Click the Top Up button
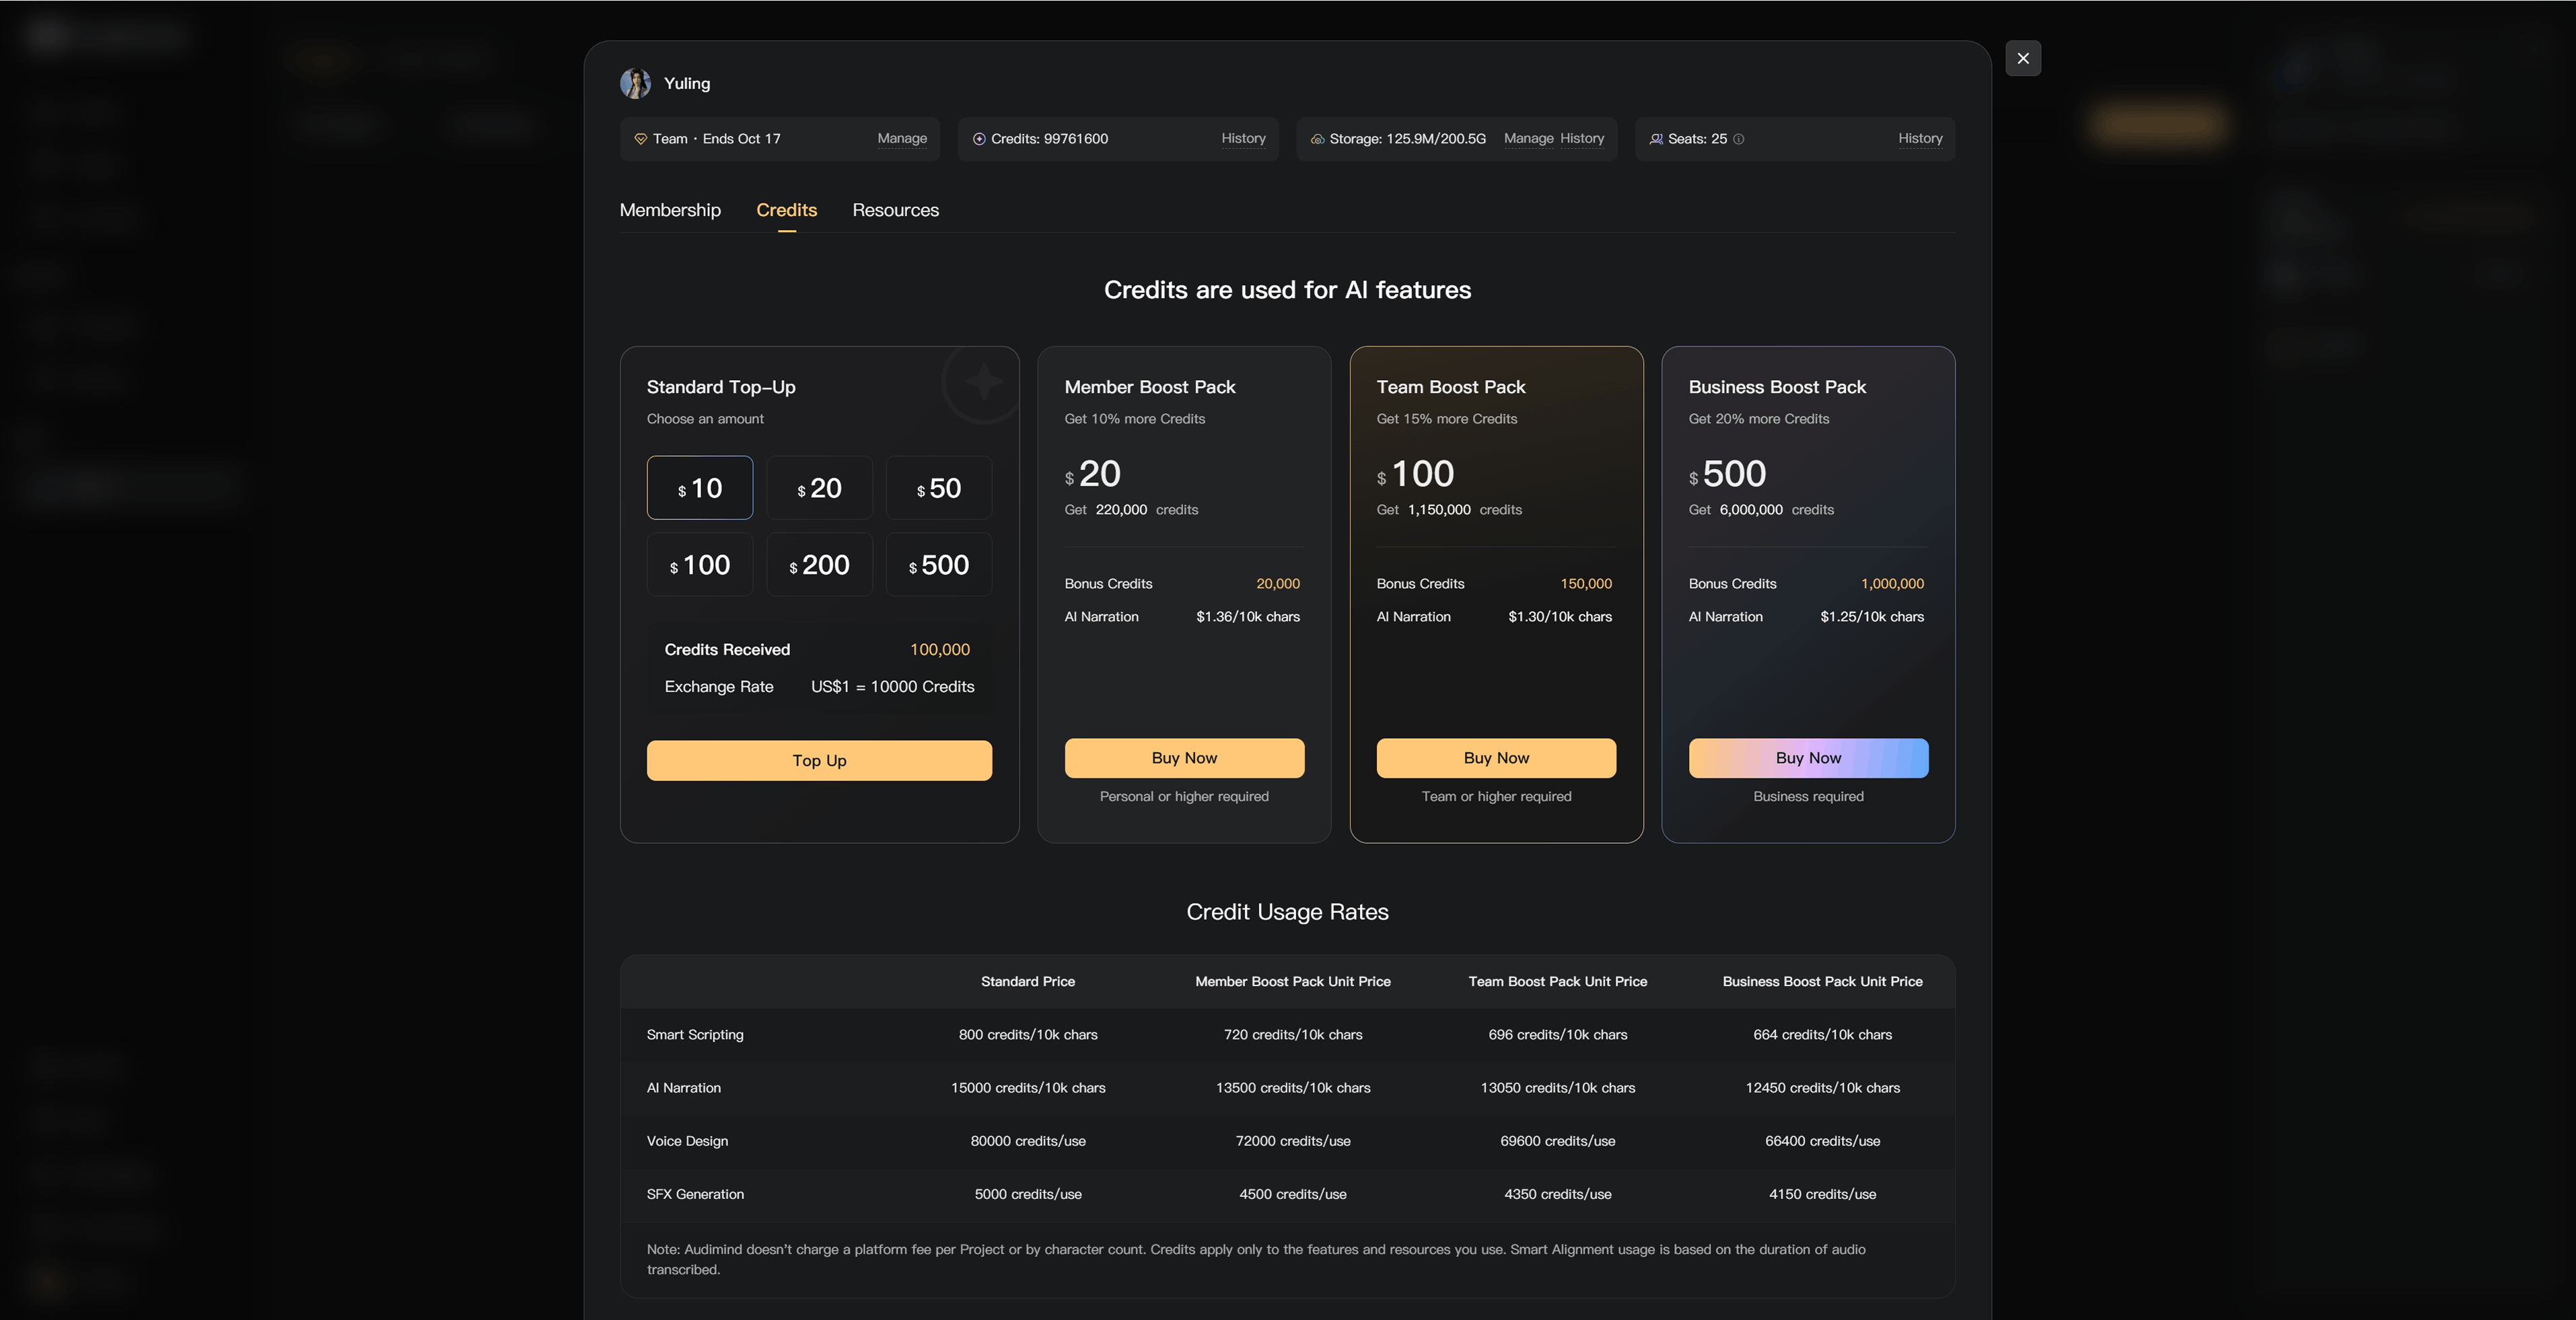The image size is (2576, 1320). point(819,760)
